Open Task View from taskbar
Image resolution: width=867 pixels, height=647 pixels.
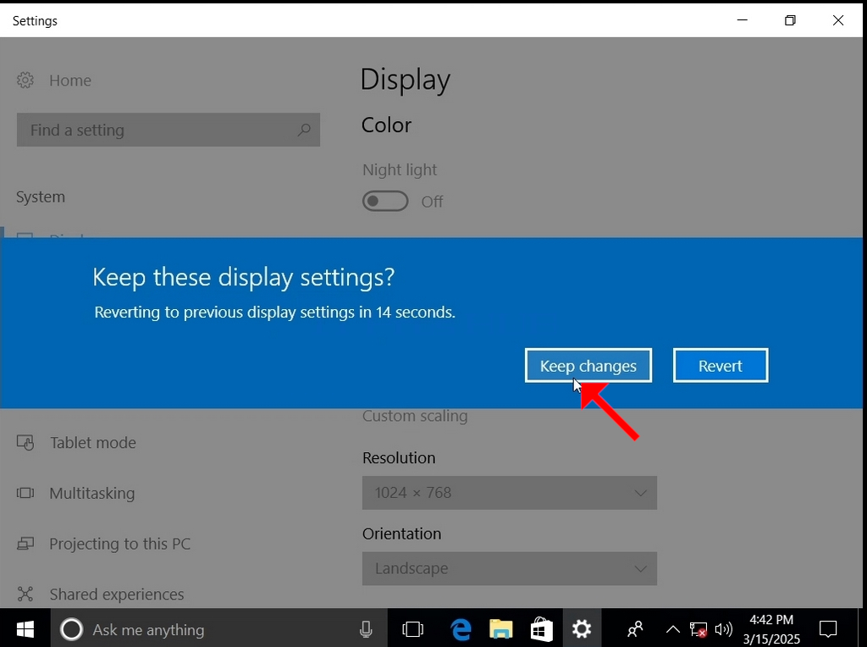click(412, 629)
